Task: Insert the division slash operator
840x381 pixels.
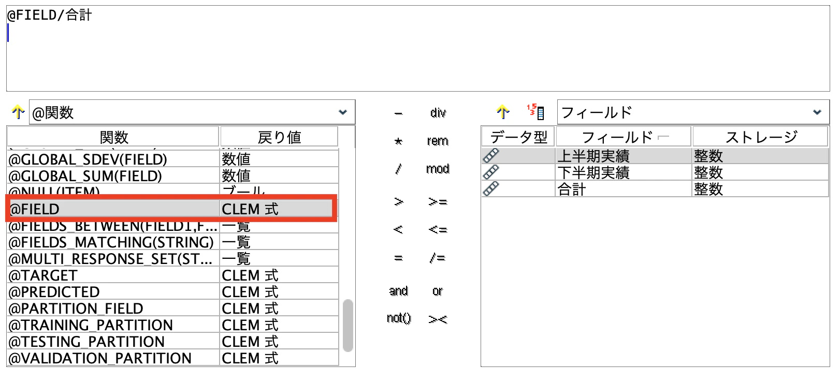Action: pyautogui.click(x=398, y=169)
